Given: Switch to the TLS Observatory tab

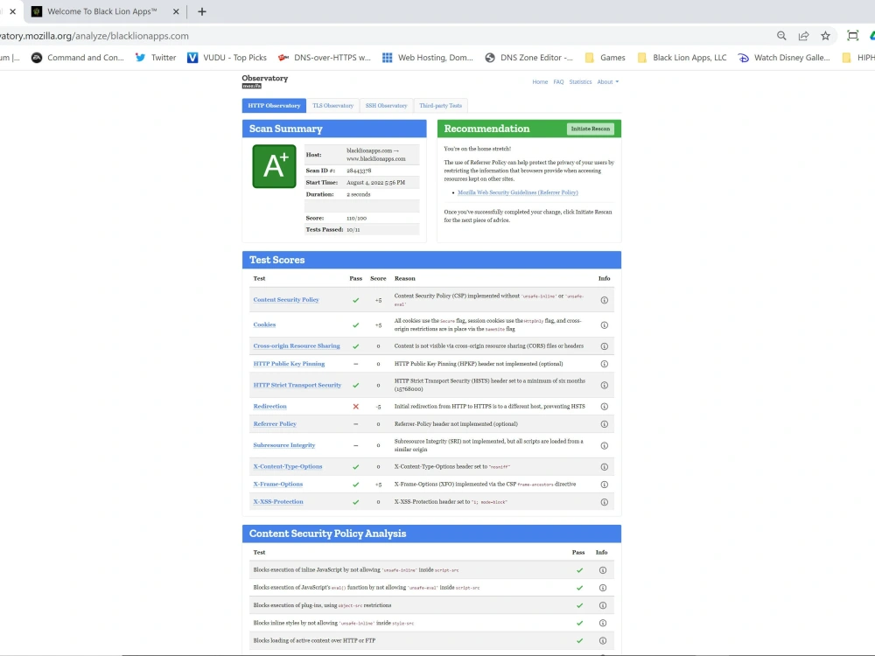Looking at the screenshot, I should click(x=332, y=106).
